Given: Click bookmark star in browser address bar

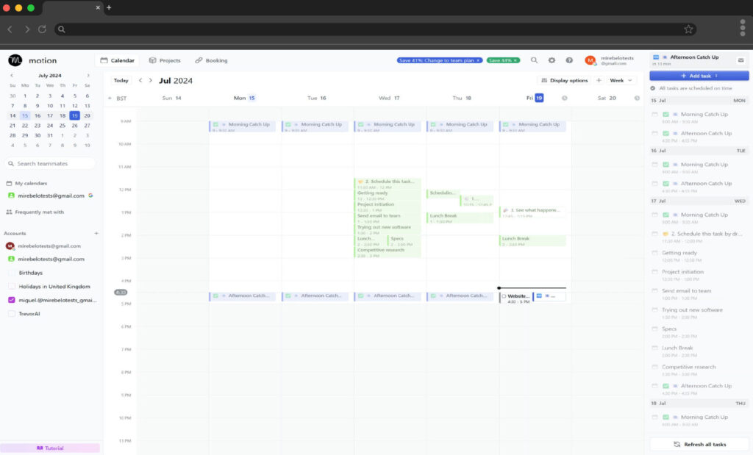Looking at the screenshot, I should [688, 29].
